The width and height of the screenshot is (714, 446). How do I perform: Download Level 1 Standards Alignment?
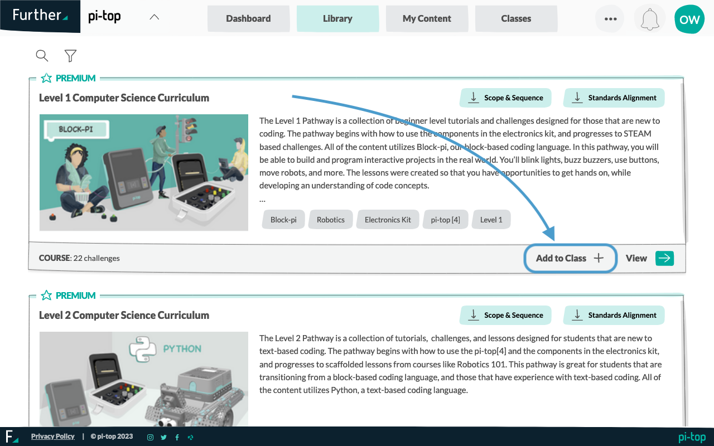[x=614, y=98]
